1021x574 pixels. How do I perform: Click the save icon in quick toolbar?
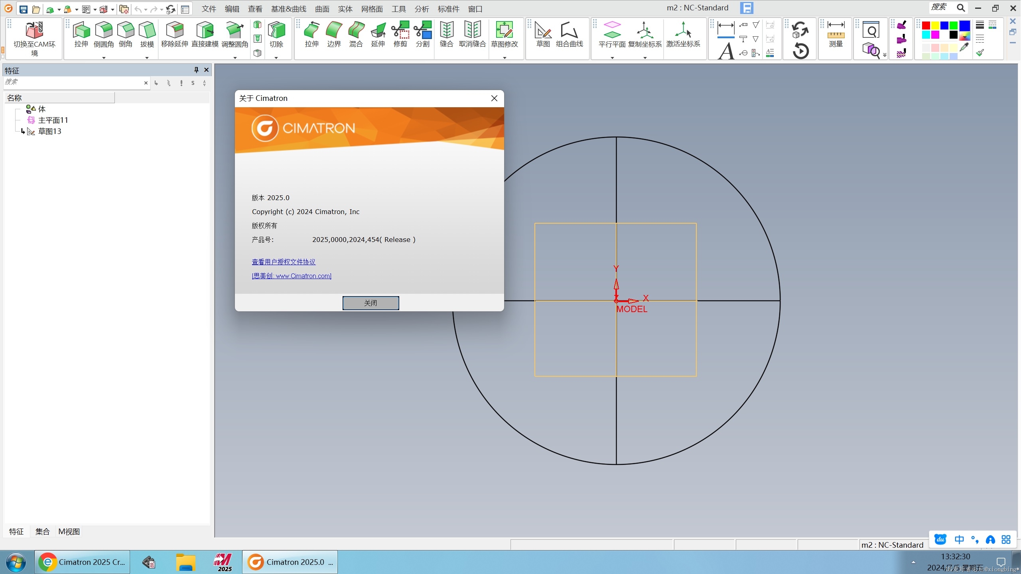click(24, 9)
